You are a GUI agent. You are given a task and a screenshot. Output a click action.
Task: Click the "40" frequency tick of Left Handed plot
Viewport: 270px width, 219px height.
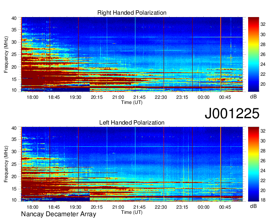click(x=14, y=128)
